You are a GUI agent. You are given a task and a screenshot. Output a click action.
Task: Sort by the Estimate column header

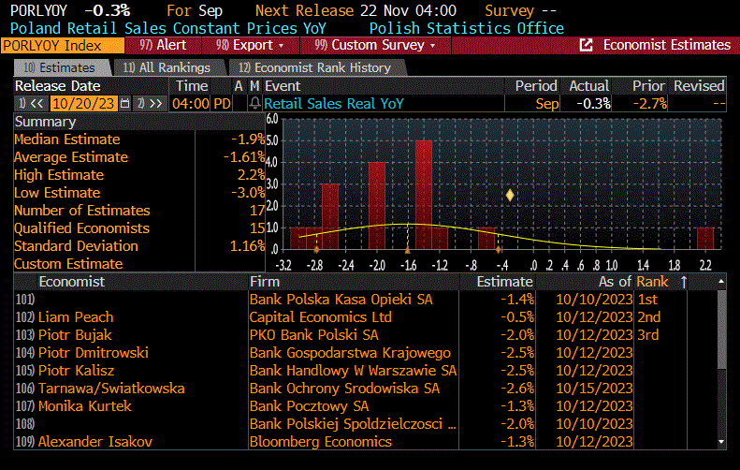click(x=504, y=282)
